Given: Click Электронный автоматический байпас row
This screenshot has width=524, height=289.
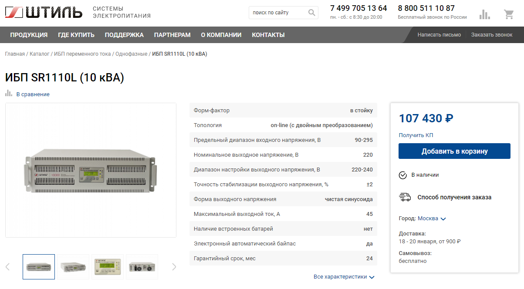Looking at the screenshot, I should point(283,244).
